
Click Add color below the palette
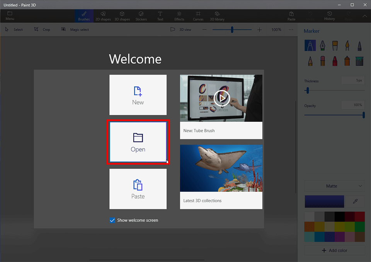tap(334, 250)
